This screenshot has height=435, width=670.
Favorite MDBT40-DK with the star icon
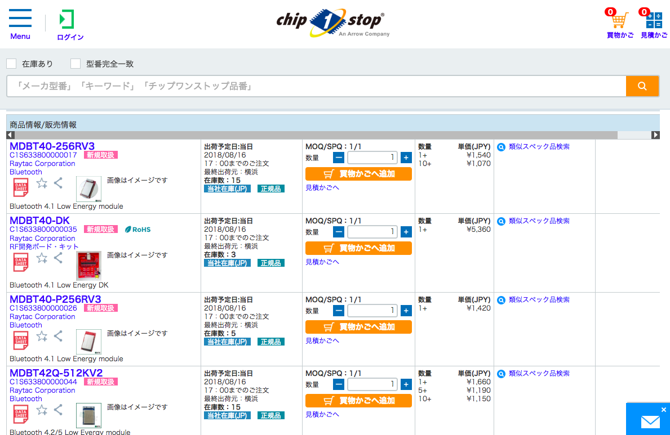[x=42, y=258]
